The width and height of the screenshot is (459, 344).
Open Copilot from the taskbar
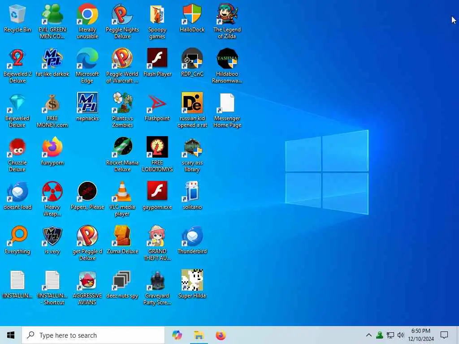[x=177, y=335]
